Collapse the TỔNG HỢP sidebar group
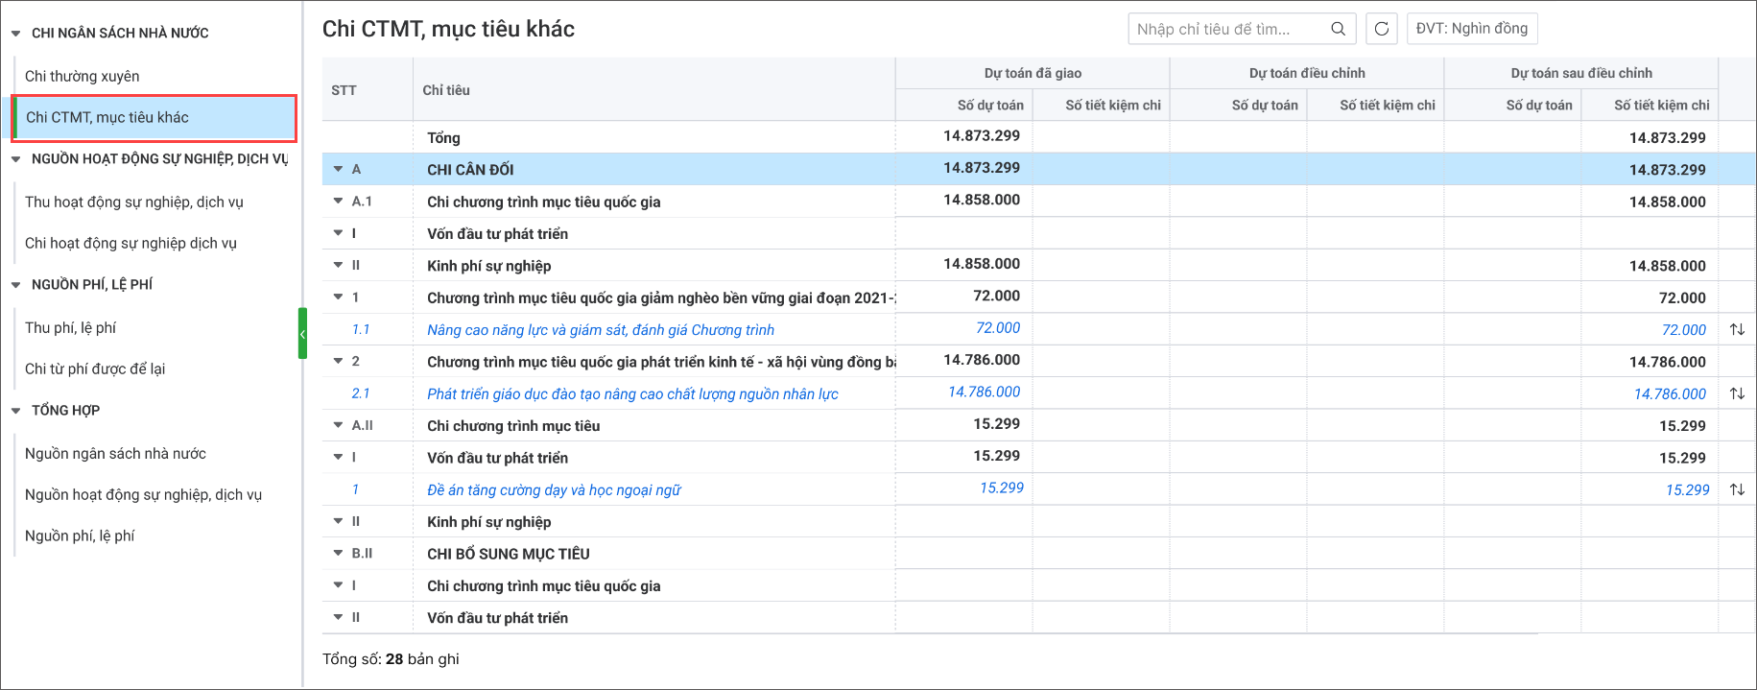1757x690 pixels. pyautogui.click(x=16, y=411)
